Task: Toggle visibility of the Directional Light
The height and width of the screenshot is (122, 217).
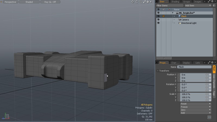Action: (158, 23)
